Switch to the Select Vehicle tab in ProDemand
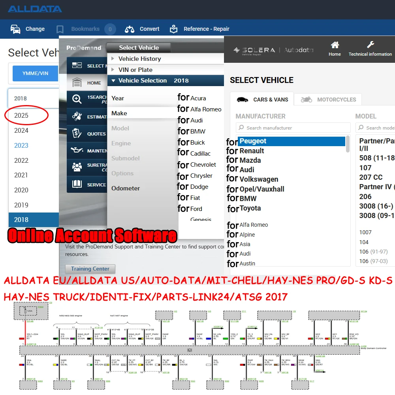395x395 pixels. 139,48
